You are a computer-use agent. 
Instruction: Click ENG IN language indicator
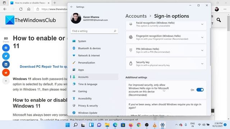[193, 125]
